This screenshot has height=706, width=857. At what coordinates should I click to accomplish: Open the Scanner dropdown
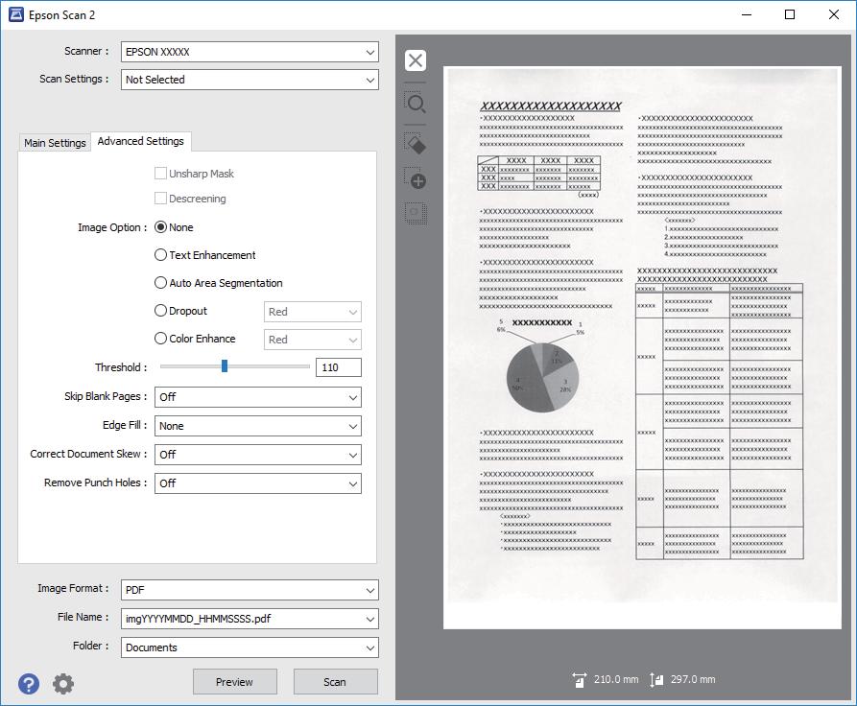pyautogui.click(x=250, y=52)
